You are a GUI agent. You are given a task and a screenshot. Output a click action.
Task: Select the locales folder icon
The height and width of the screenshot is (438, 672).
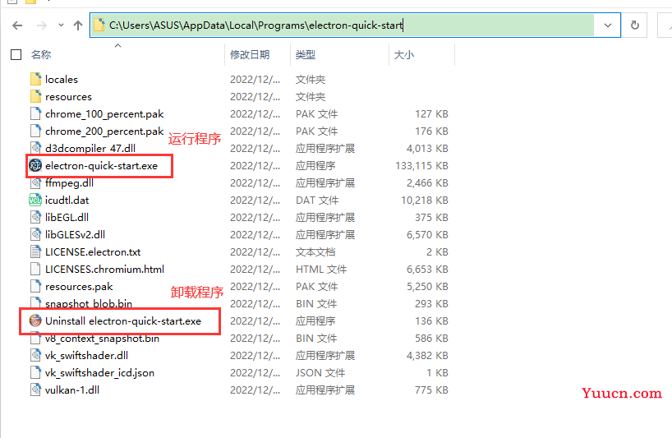pyautogui.click(x=36, y=79)
